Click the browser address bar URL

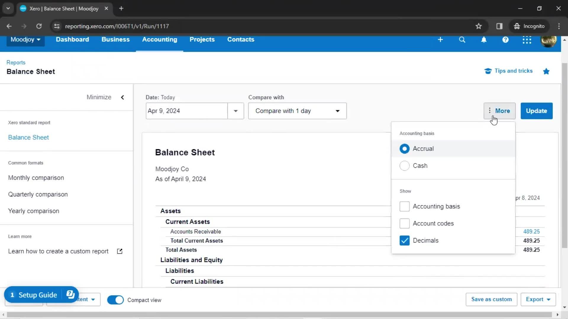coord(117,26)
